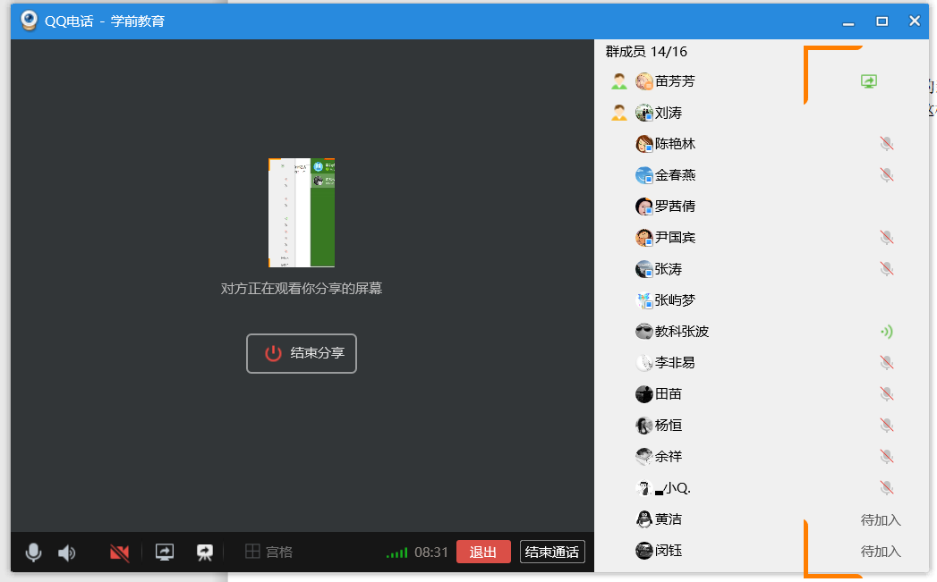Switch to 宫格 grid view
937x582 pixels.
click(x=269, y=552)
